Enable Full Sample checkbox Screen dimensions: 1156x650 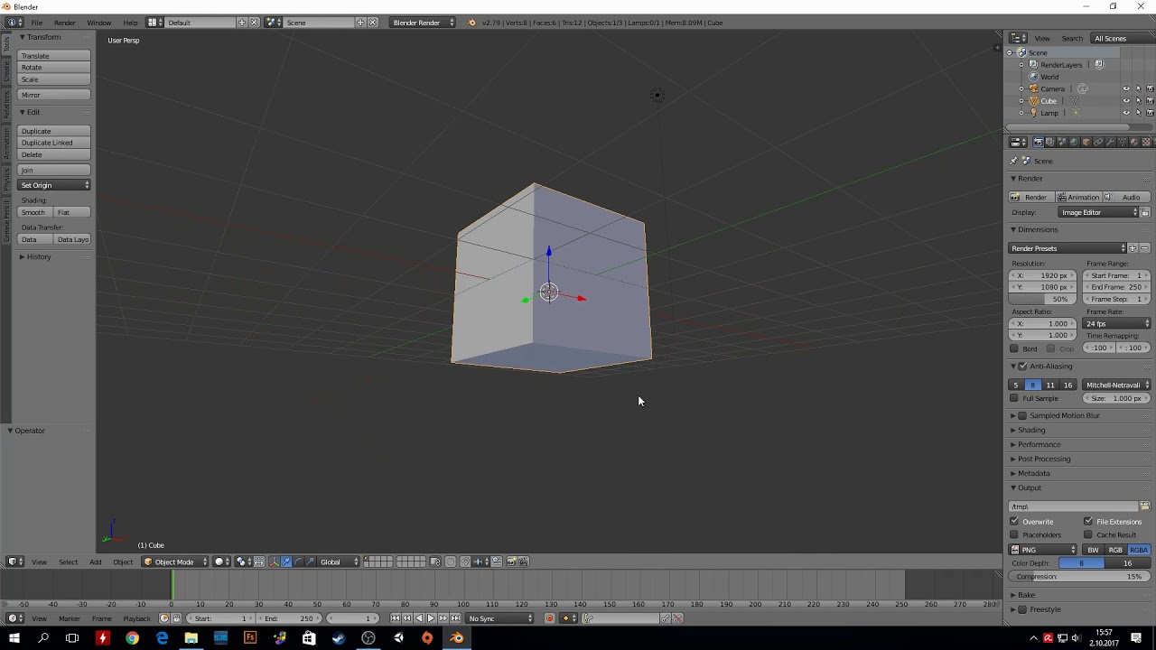(x=1014, y=398)
